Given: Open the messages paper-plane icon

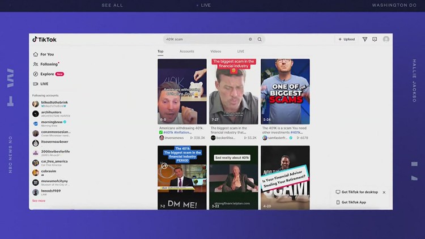Looking at the screenshot, I should point(365,39).
